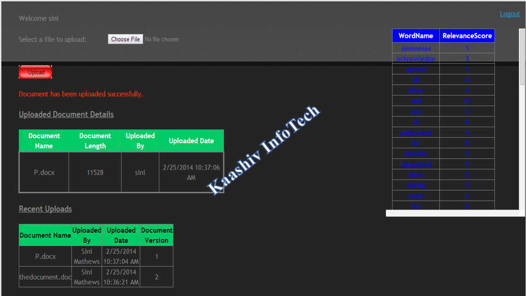Image resolution: width=526 pixels, height=296 pixels.
Task: Click the Document Length column header
Action: pyautogui.click(x=95, y=141)
